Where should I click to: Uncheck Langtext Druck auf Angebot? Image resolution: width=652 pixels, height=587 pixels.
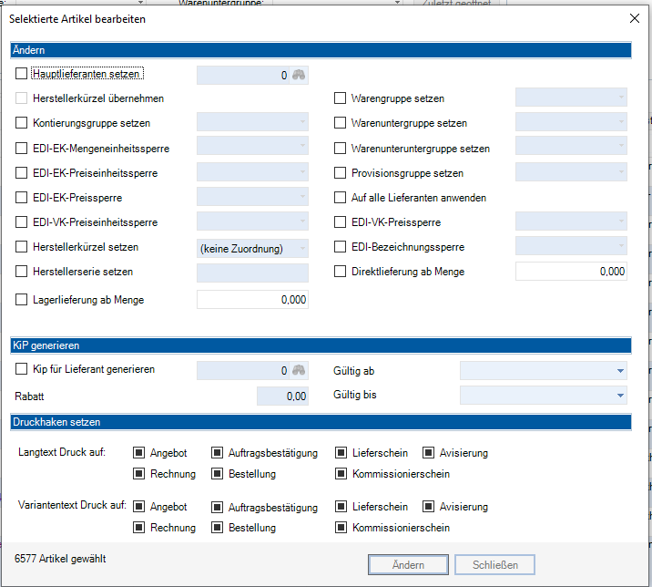[139, 453]
